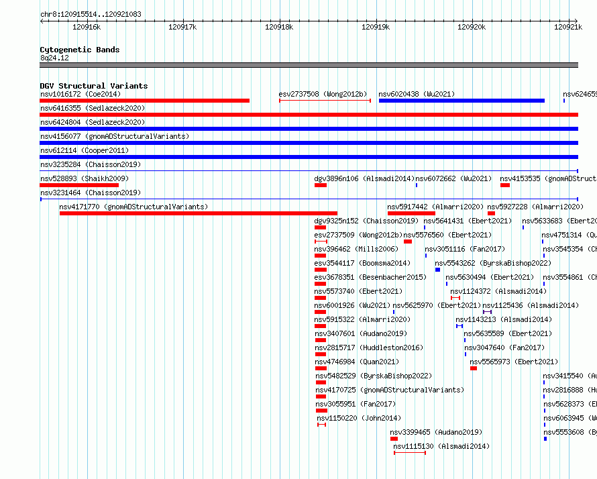Click the dgv3896n106 (Alsmadi2014) label

click(364, 178)
